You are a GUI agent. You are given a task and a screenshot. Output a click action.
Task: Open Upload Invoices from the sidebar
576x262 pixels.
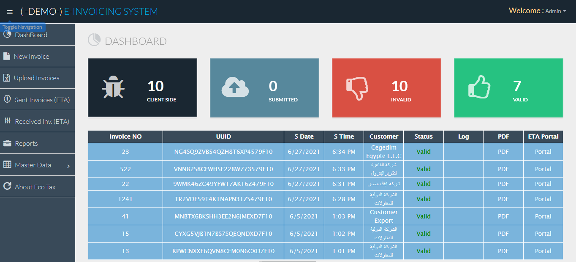36,78
